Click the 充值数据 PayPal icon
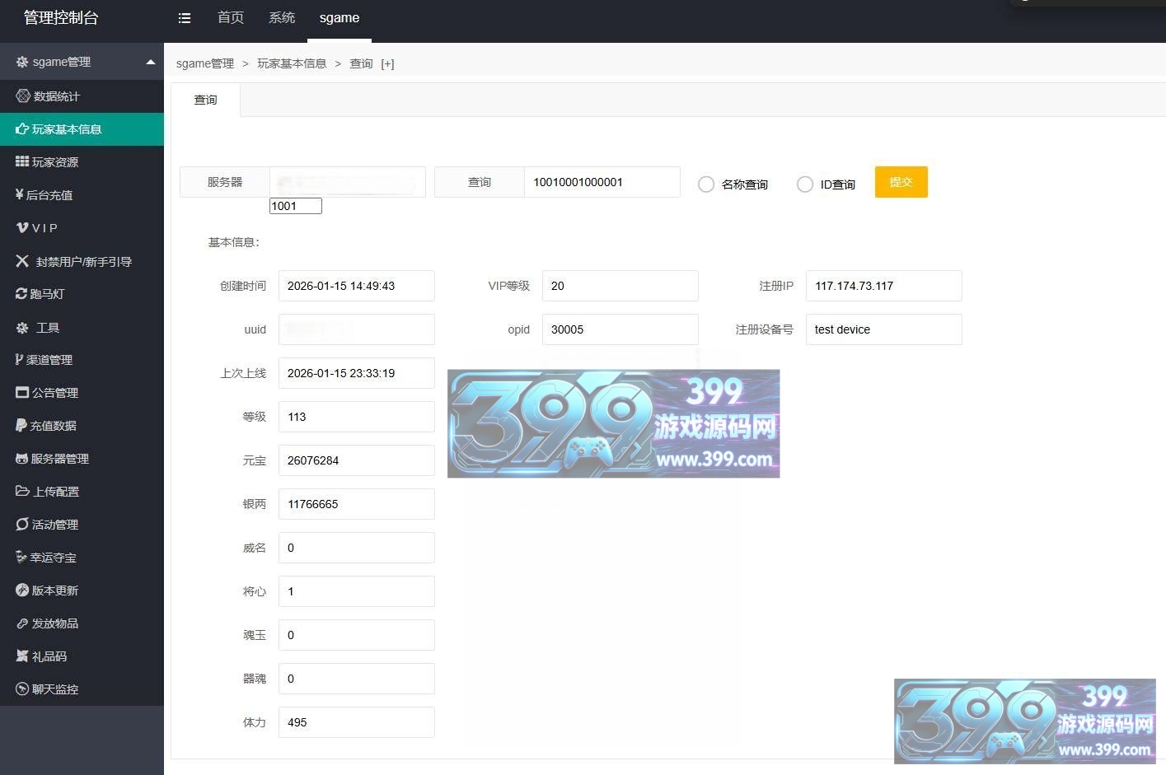Screen dimensions: 1166x775 (x=21, y=426)
